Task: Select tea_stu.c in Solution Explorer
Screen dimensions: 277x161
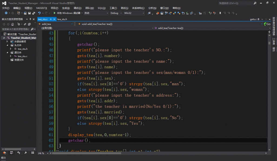Action: click(22, 56)
